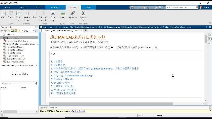Open table of contents entry 8
Image resolution: width=212 pixels, height=119 pixels.
pos(63,86)
